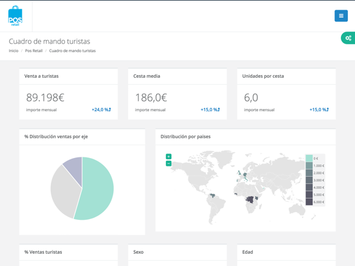Click the 0 € legend color swatch
The height and width of the screenshot is (266, 355).
click(309, 158)
